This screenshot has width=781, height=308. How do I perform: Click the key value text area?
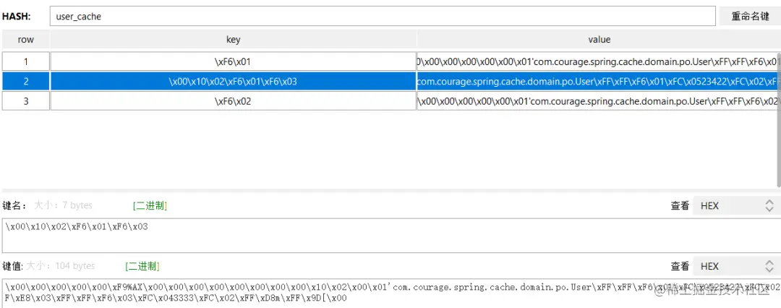(x=390, y=293)
